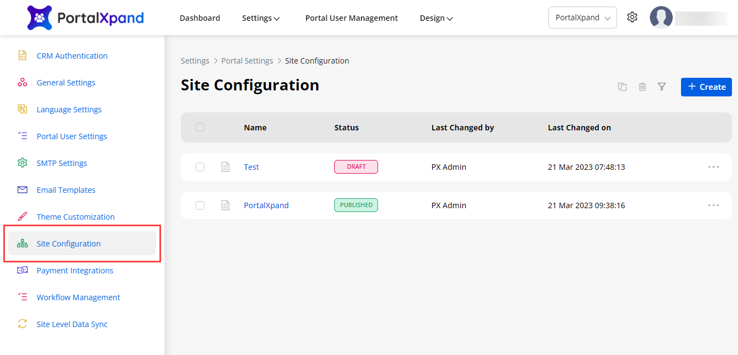Open the filter funnel icon
Screen dimensions: 738x355
662,87
